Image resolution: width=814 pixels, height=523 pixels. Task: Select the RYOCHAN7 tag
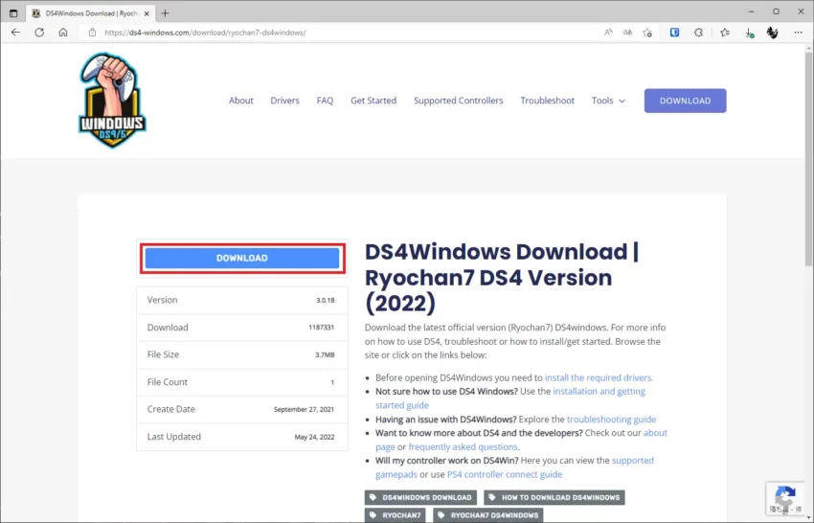(x=396, y=515)
